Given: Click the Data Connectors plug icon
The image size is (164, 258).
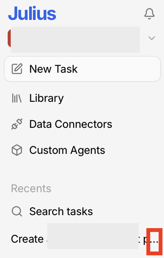Looking at the screenshot, I should click(17, 124).
